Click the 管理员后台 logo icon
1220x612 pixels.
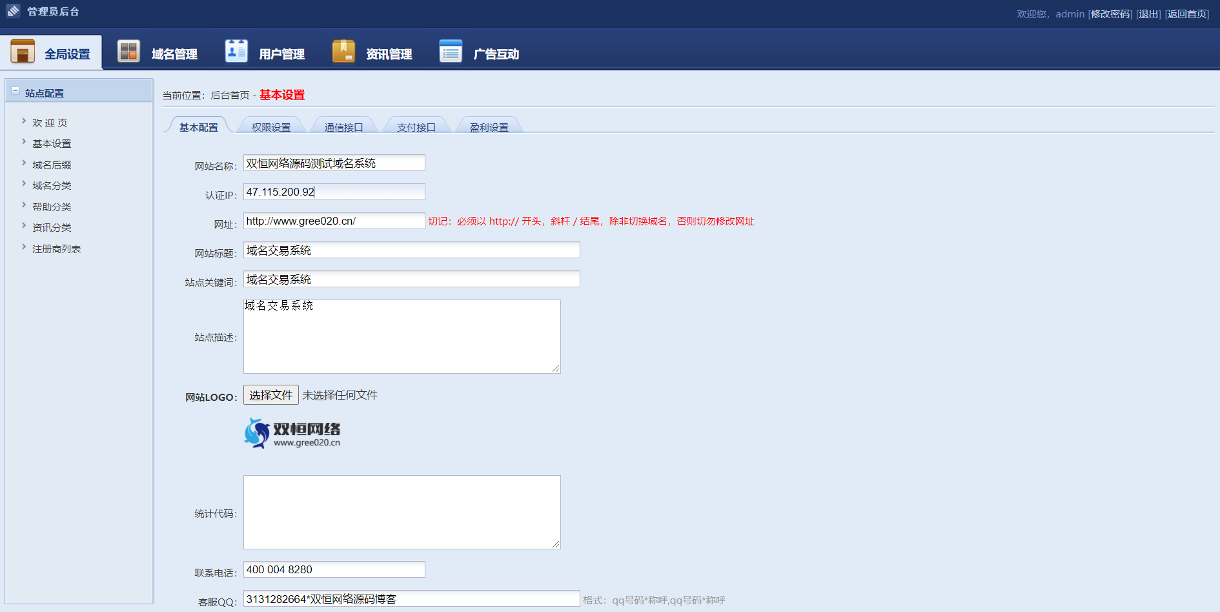tap(13, 11)
